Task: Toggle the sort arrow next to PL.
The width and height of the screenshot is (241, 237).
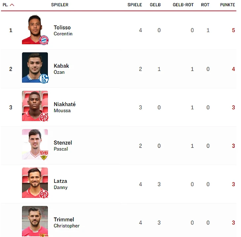Action: point(12,5)
